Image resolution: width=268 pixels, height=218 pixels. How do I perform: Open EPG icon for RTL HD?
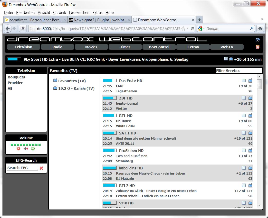[x=244, y=115]
